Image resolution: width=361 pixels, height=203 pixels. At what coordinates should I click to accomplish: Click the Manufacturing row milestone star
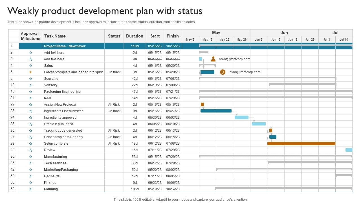[x=30, y=157]
